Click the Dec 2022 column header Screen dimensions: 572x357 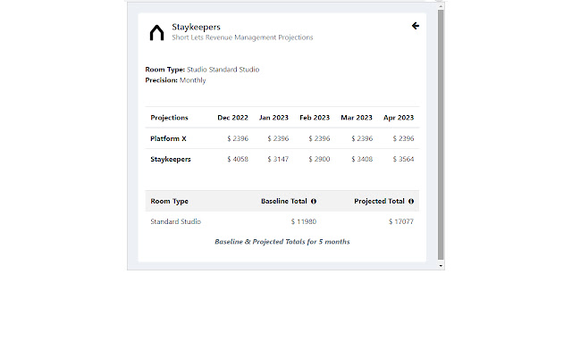pyautogui.click(x=232, y=118)
